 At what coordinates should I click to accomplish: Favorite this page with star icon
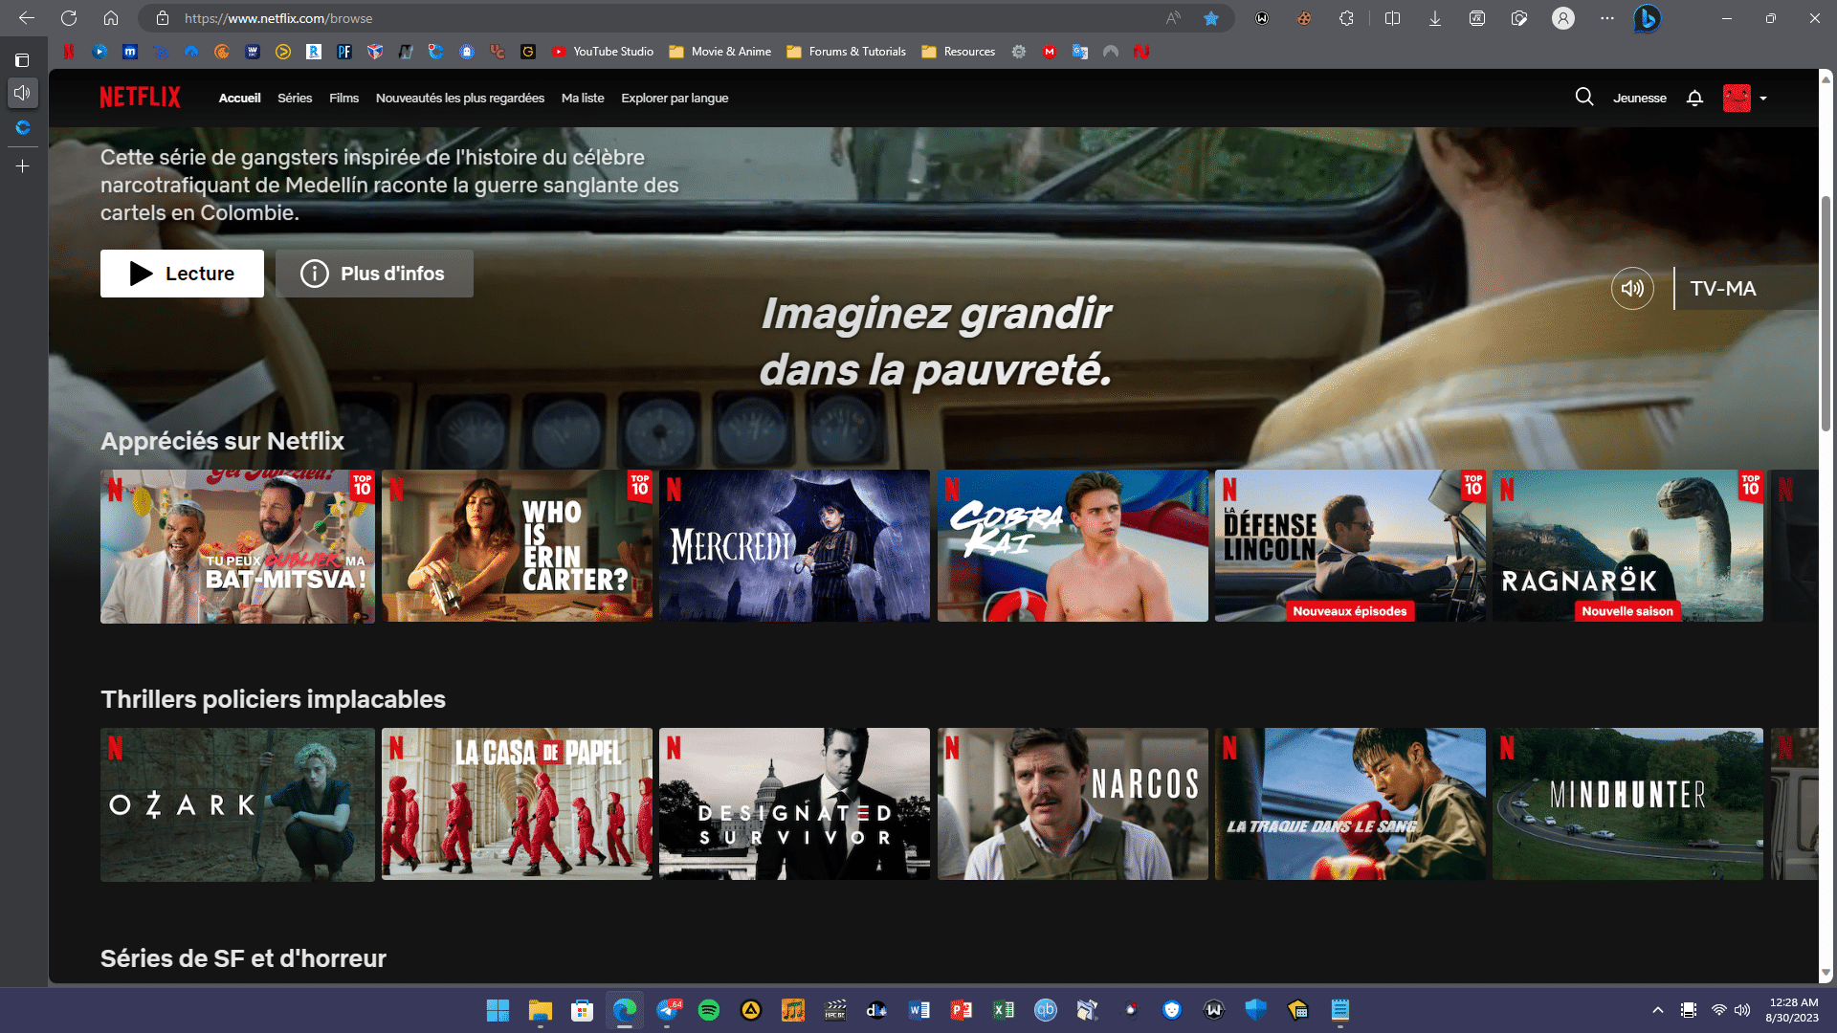pyautogui.click(x=1211, y=18)
